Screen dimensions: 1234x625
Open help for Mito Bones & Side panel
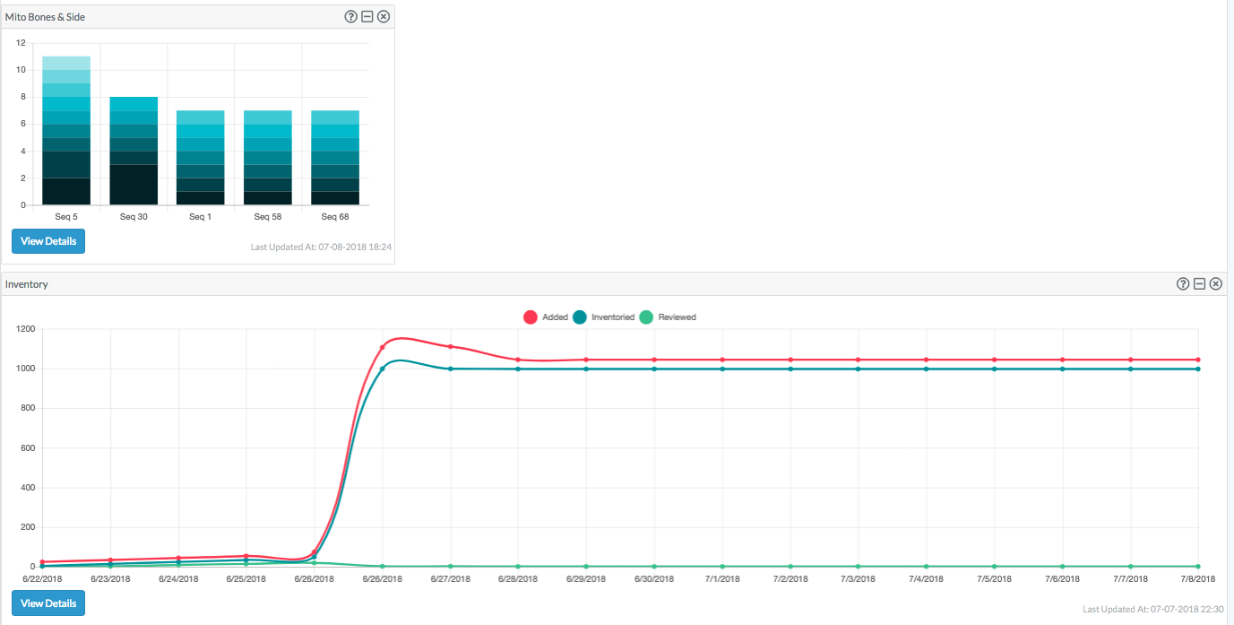[x=351, y=16]
